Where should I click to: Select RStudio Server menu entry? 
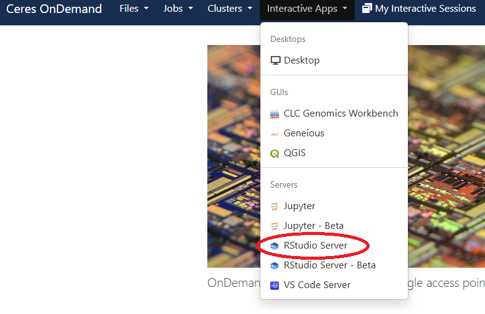(x=334, y=246)
